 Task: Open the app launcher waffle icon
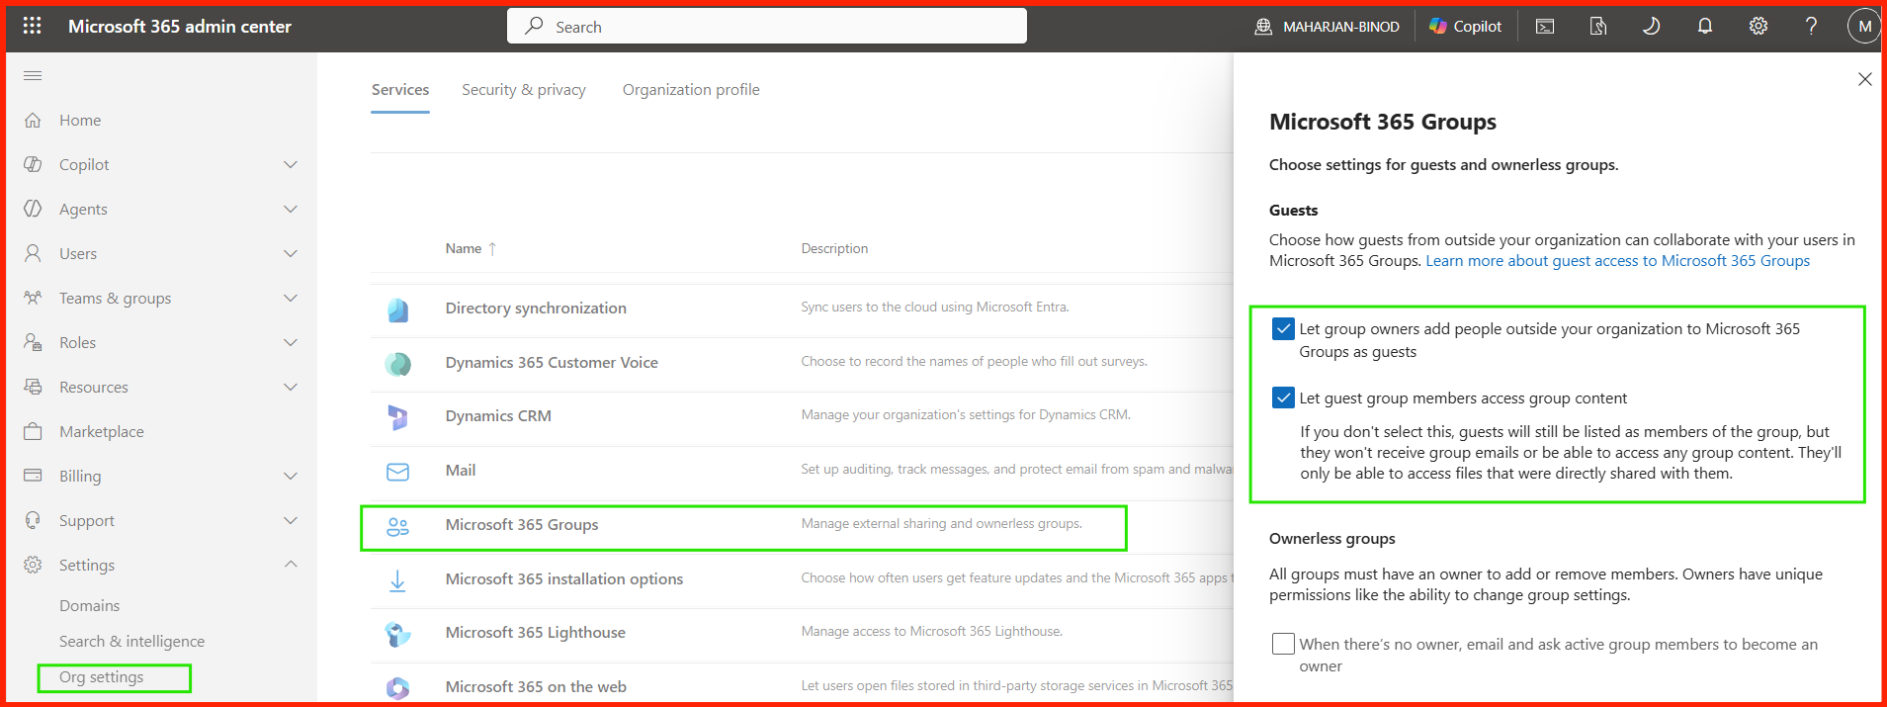[x=32, y=26]
